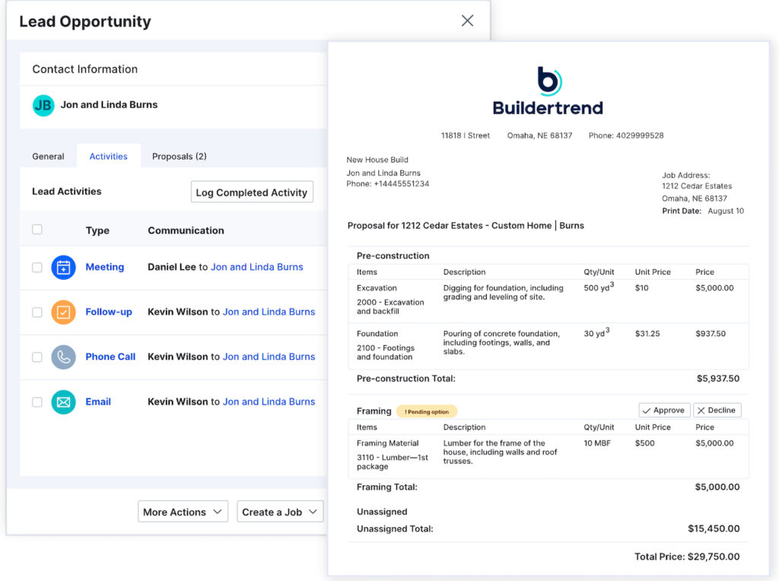Decline the Framing pending option
This screenshot has width=779, height=581.
click(x=717, y=410)
